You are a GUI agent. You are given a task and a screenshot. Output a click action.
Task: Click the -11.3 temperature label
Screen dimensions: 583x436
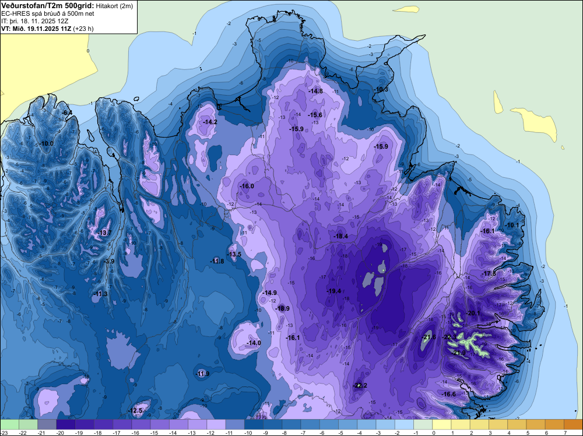[100, 294]
